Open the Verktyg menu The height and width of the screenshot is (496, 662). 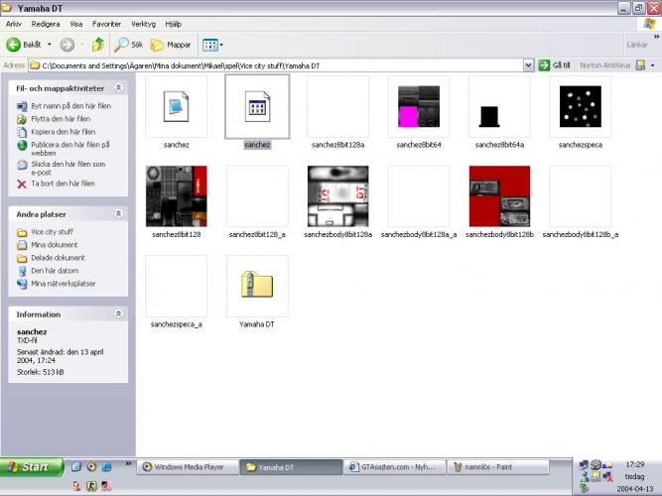[x=143, y=24]
